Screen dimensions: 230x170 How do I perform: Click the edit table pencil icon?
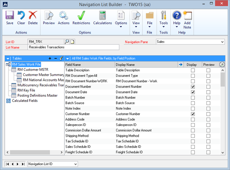click(61, 58)
